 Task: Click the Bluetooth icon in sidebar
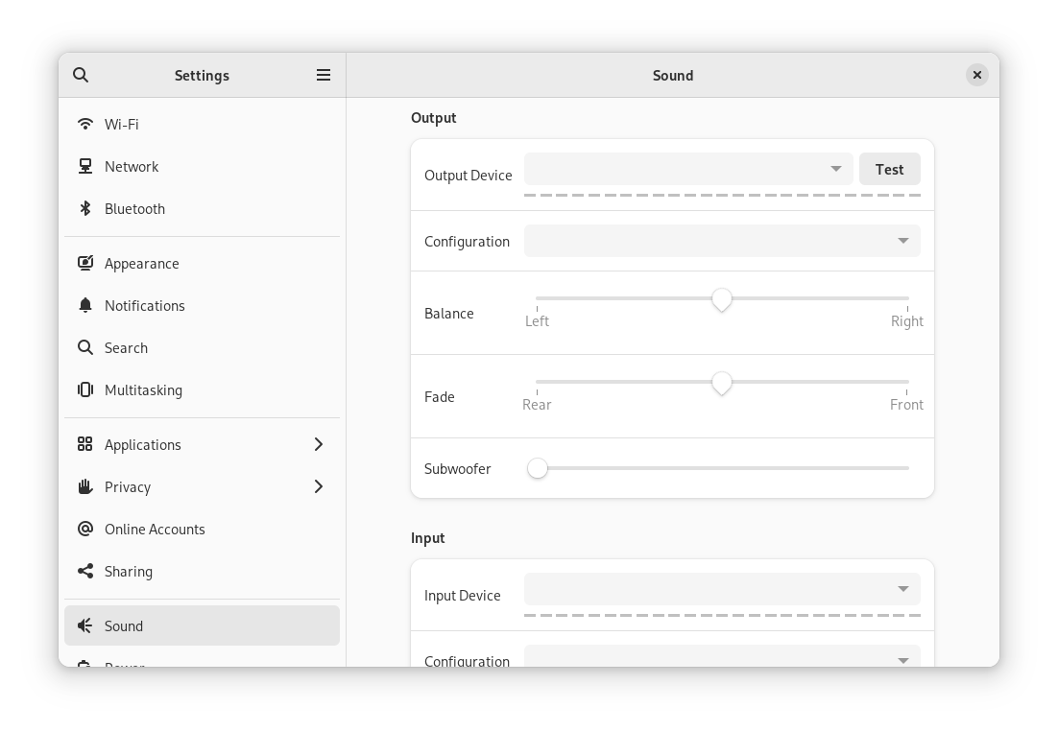[85, 208]
